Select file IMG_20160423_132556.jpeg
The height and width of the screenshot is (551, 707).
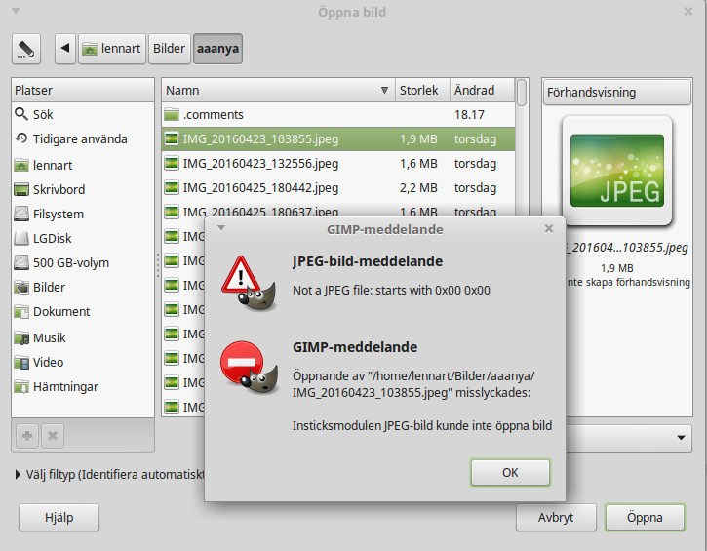click(x=338, y=163)
